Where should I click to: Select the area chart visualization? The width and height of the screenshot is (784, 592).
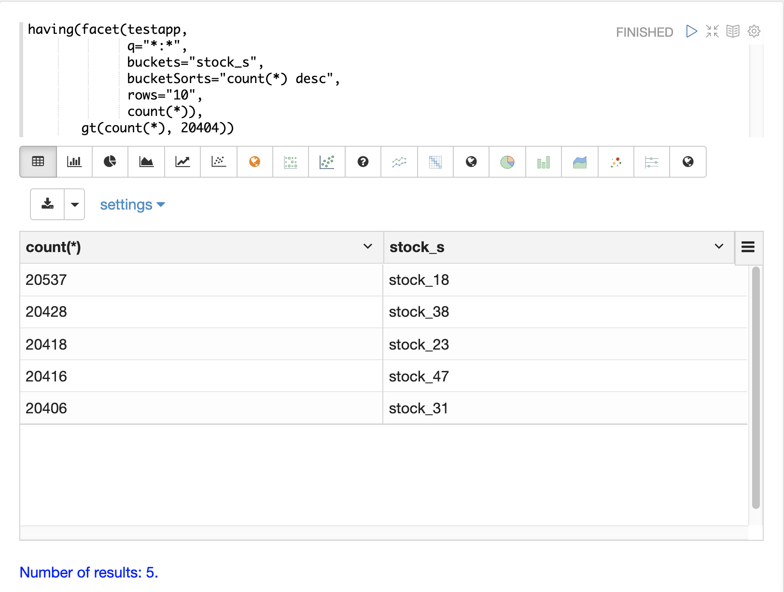tap(146, 162)
